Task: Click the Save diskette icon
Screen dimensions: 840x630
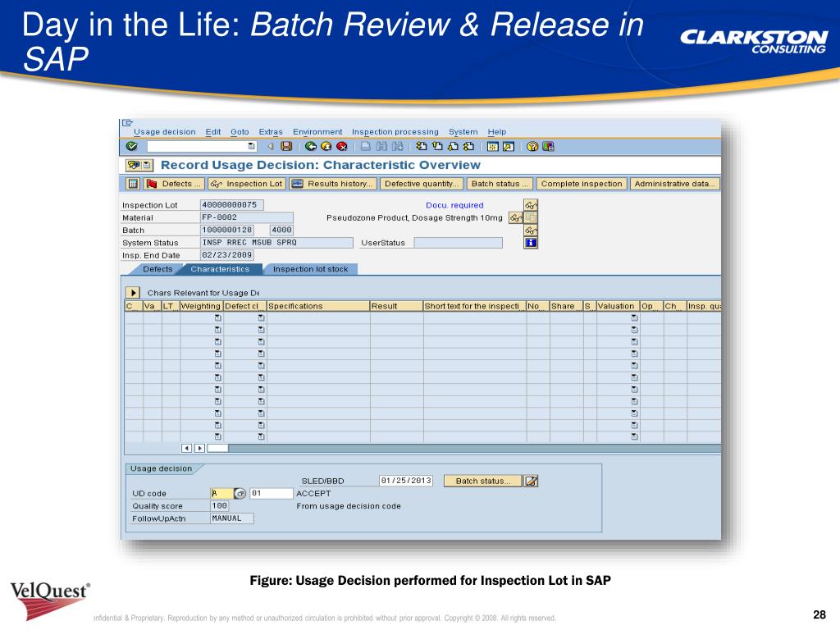Action: (286, 146)
